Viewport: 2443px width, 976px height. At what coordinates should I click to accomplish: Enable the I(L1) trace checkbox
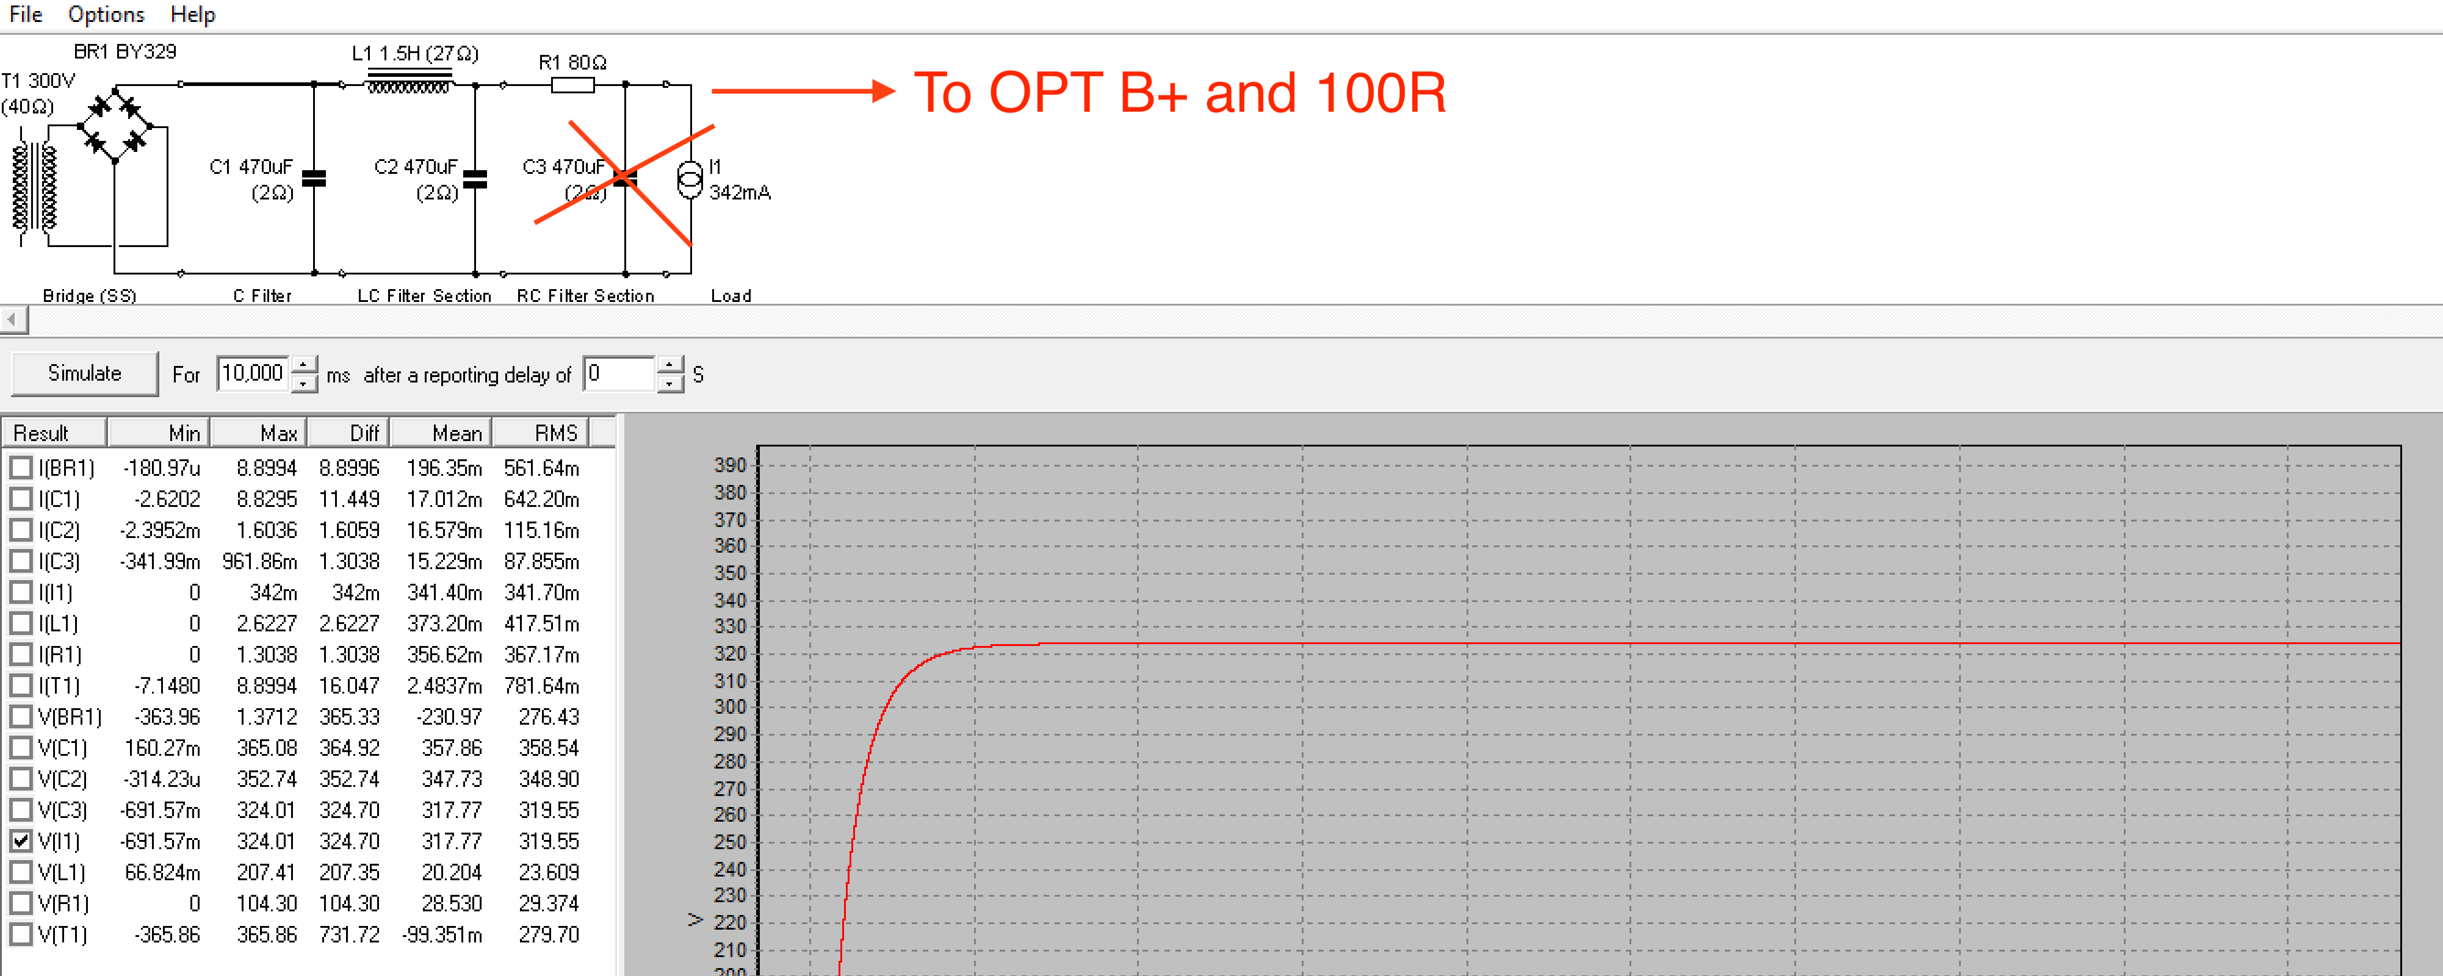[21, 623]
